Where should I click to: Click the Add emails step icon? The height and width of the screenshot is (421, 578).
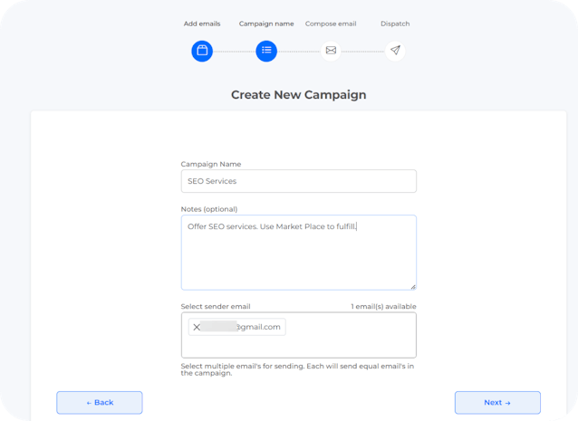(x=202, y=51)
